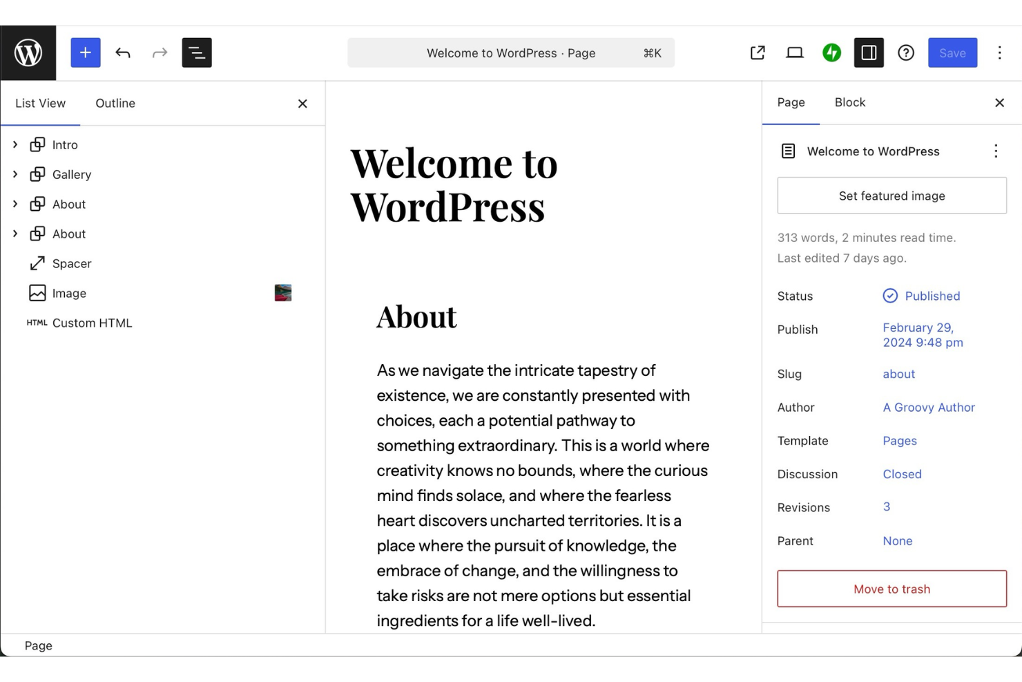The height and width of the screenshot is (682, 1022).
Task: Undo the last change
Action: click(x=123, y=53)
